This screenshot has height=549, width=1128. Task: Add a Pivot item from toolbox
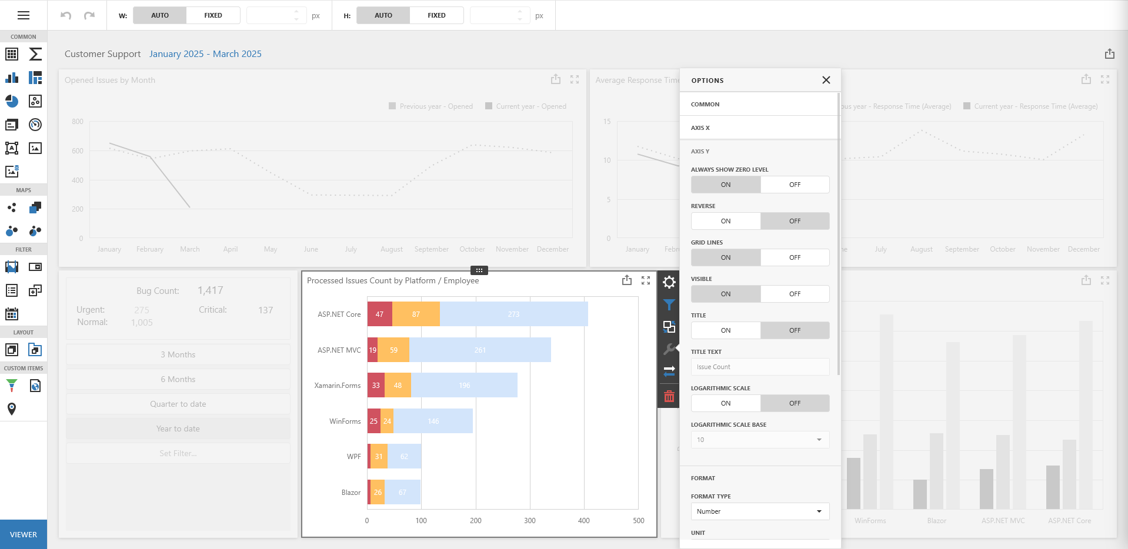pyautogui.click(x=35, y=54)
